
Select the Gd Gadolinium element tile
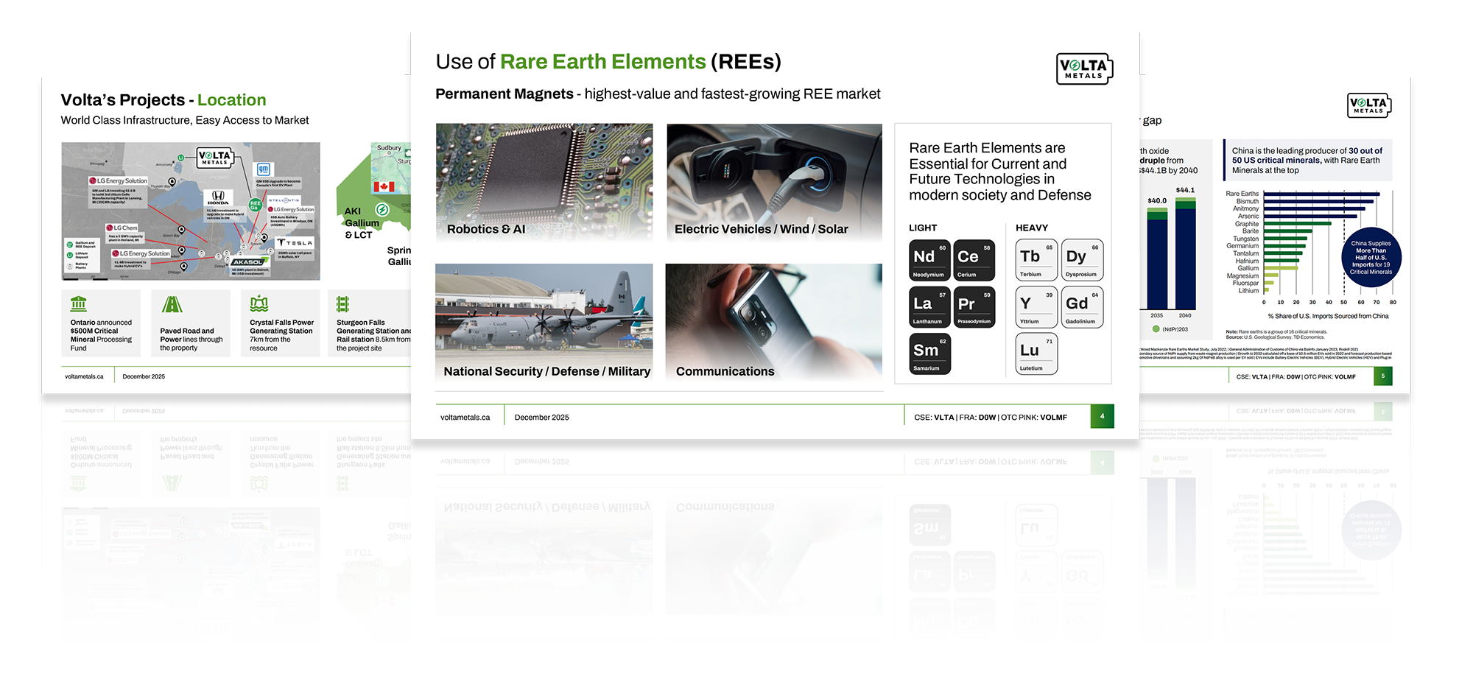1082,307
